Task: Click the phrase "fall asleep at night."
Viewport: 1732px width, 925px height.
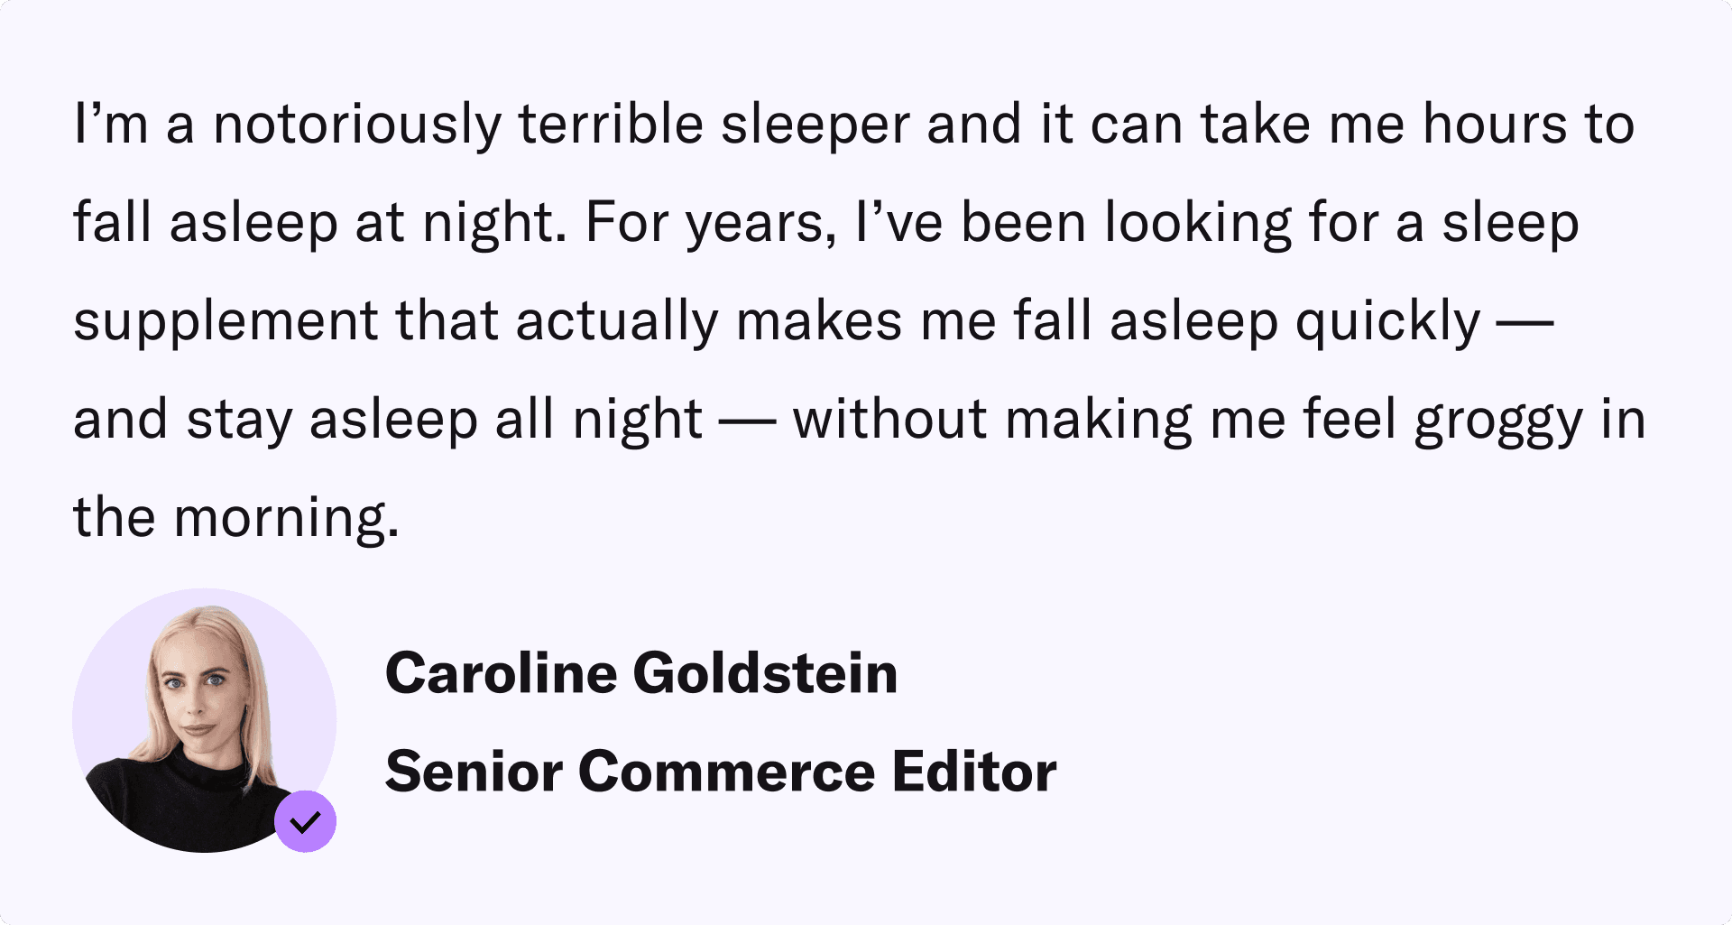Action: click(x=320, y=223)
